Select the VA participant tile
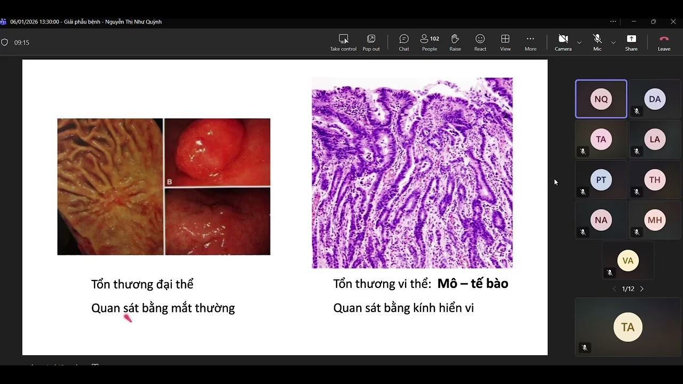 pos(628,261)
